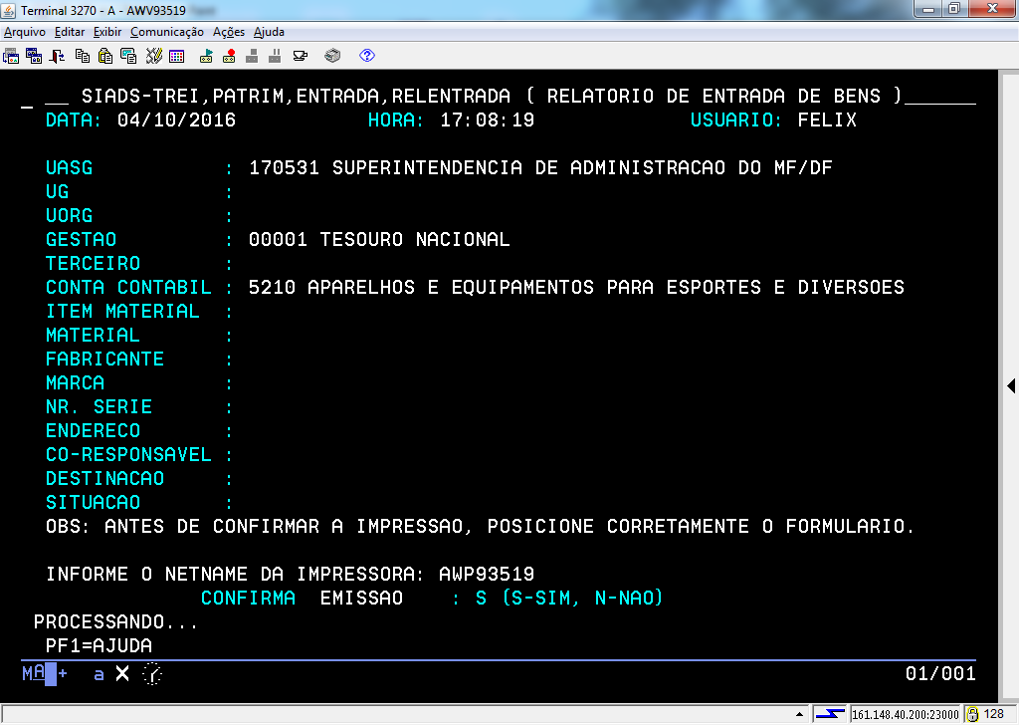This screenshot has width=1019, height=725.
Task: Click the MARCA field label
Action: tap(75, 383)
